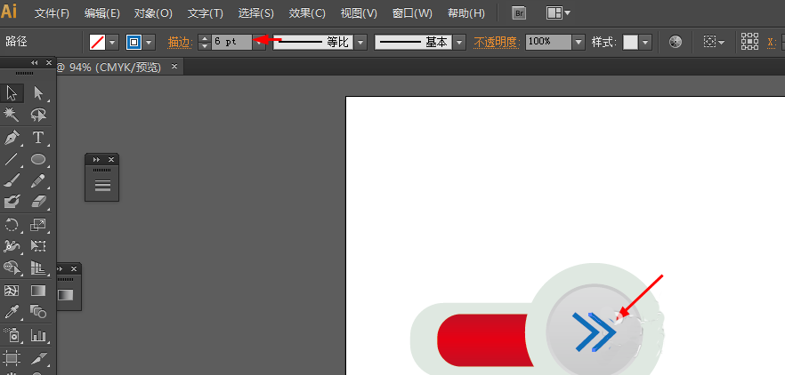The height and width of the screenshot is (375, 785).
Task: Select the Column Graph tool
Action: point(38,334)
